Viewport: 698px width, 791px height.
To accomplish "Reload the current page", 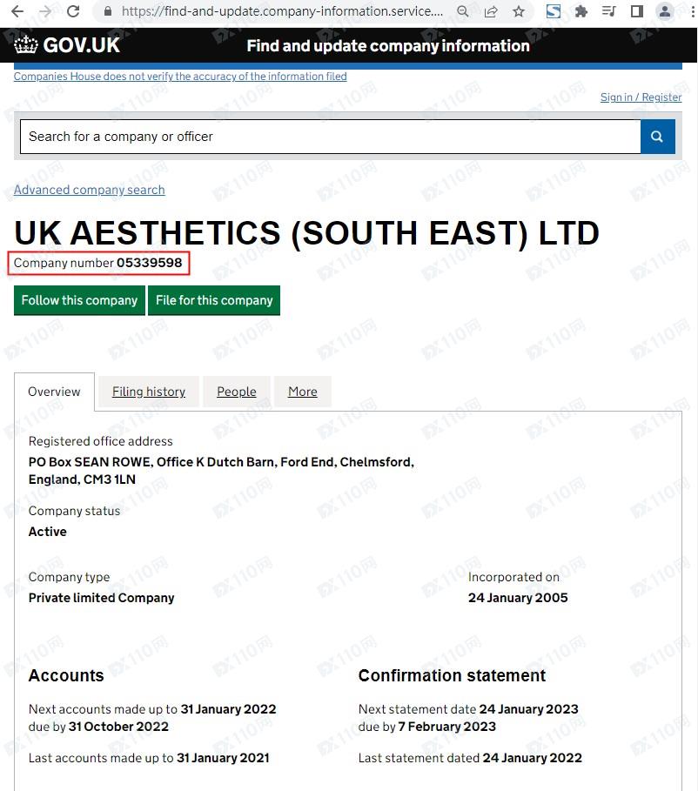I will point(73,12).
